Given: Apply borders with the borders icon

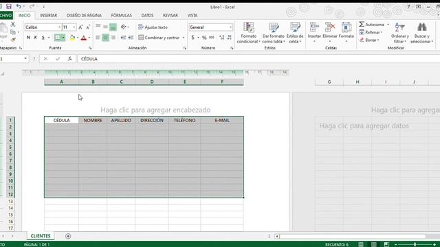Looking at the screenshot, I should (x=57, y=38).
